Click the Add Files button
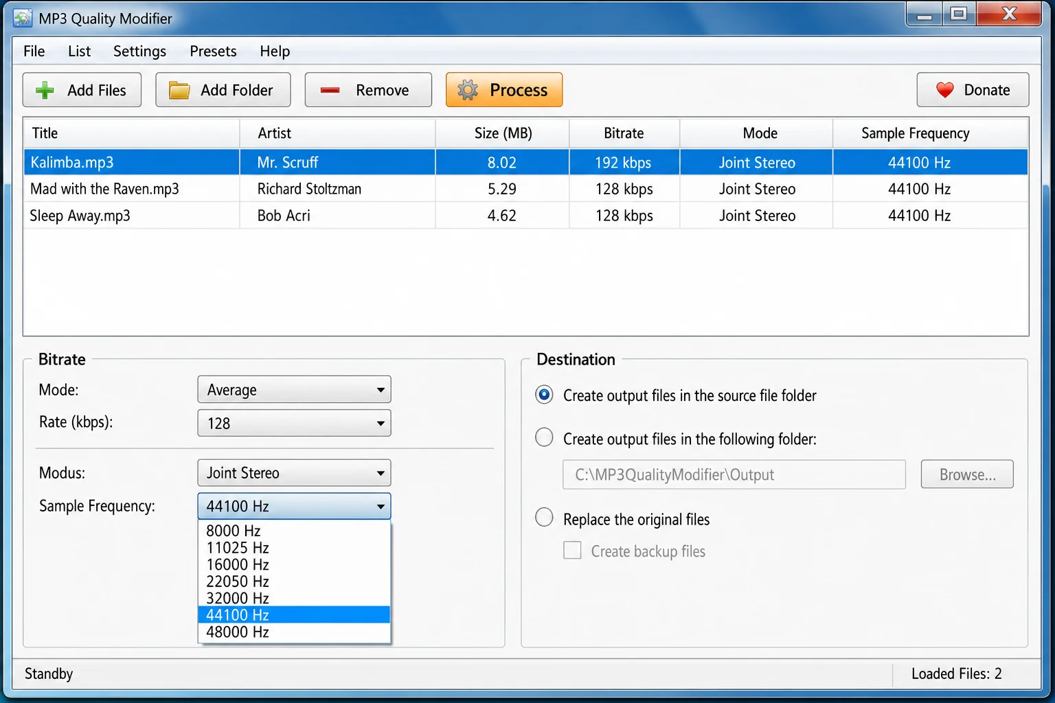1055x703 pixels. tap(82, 90)
